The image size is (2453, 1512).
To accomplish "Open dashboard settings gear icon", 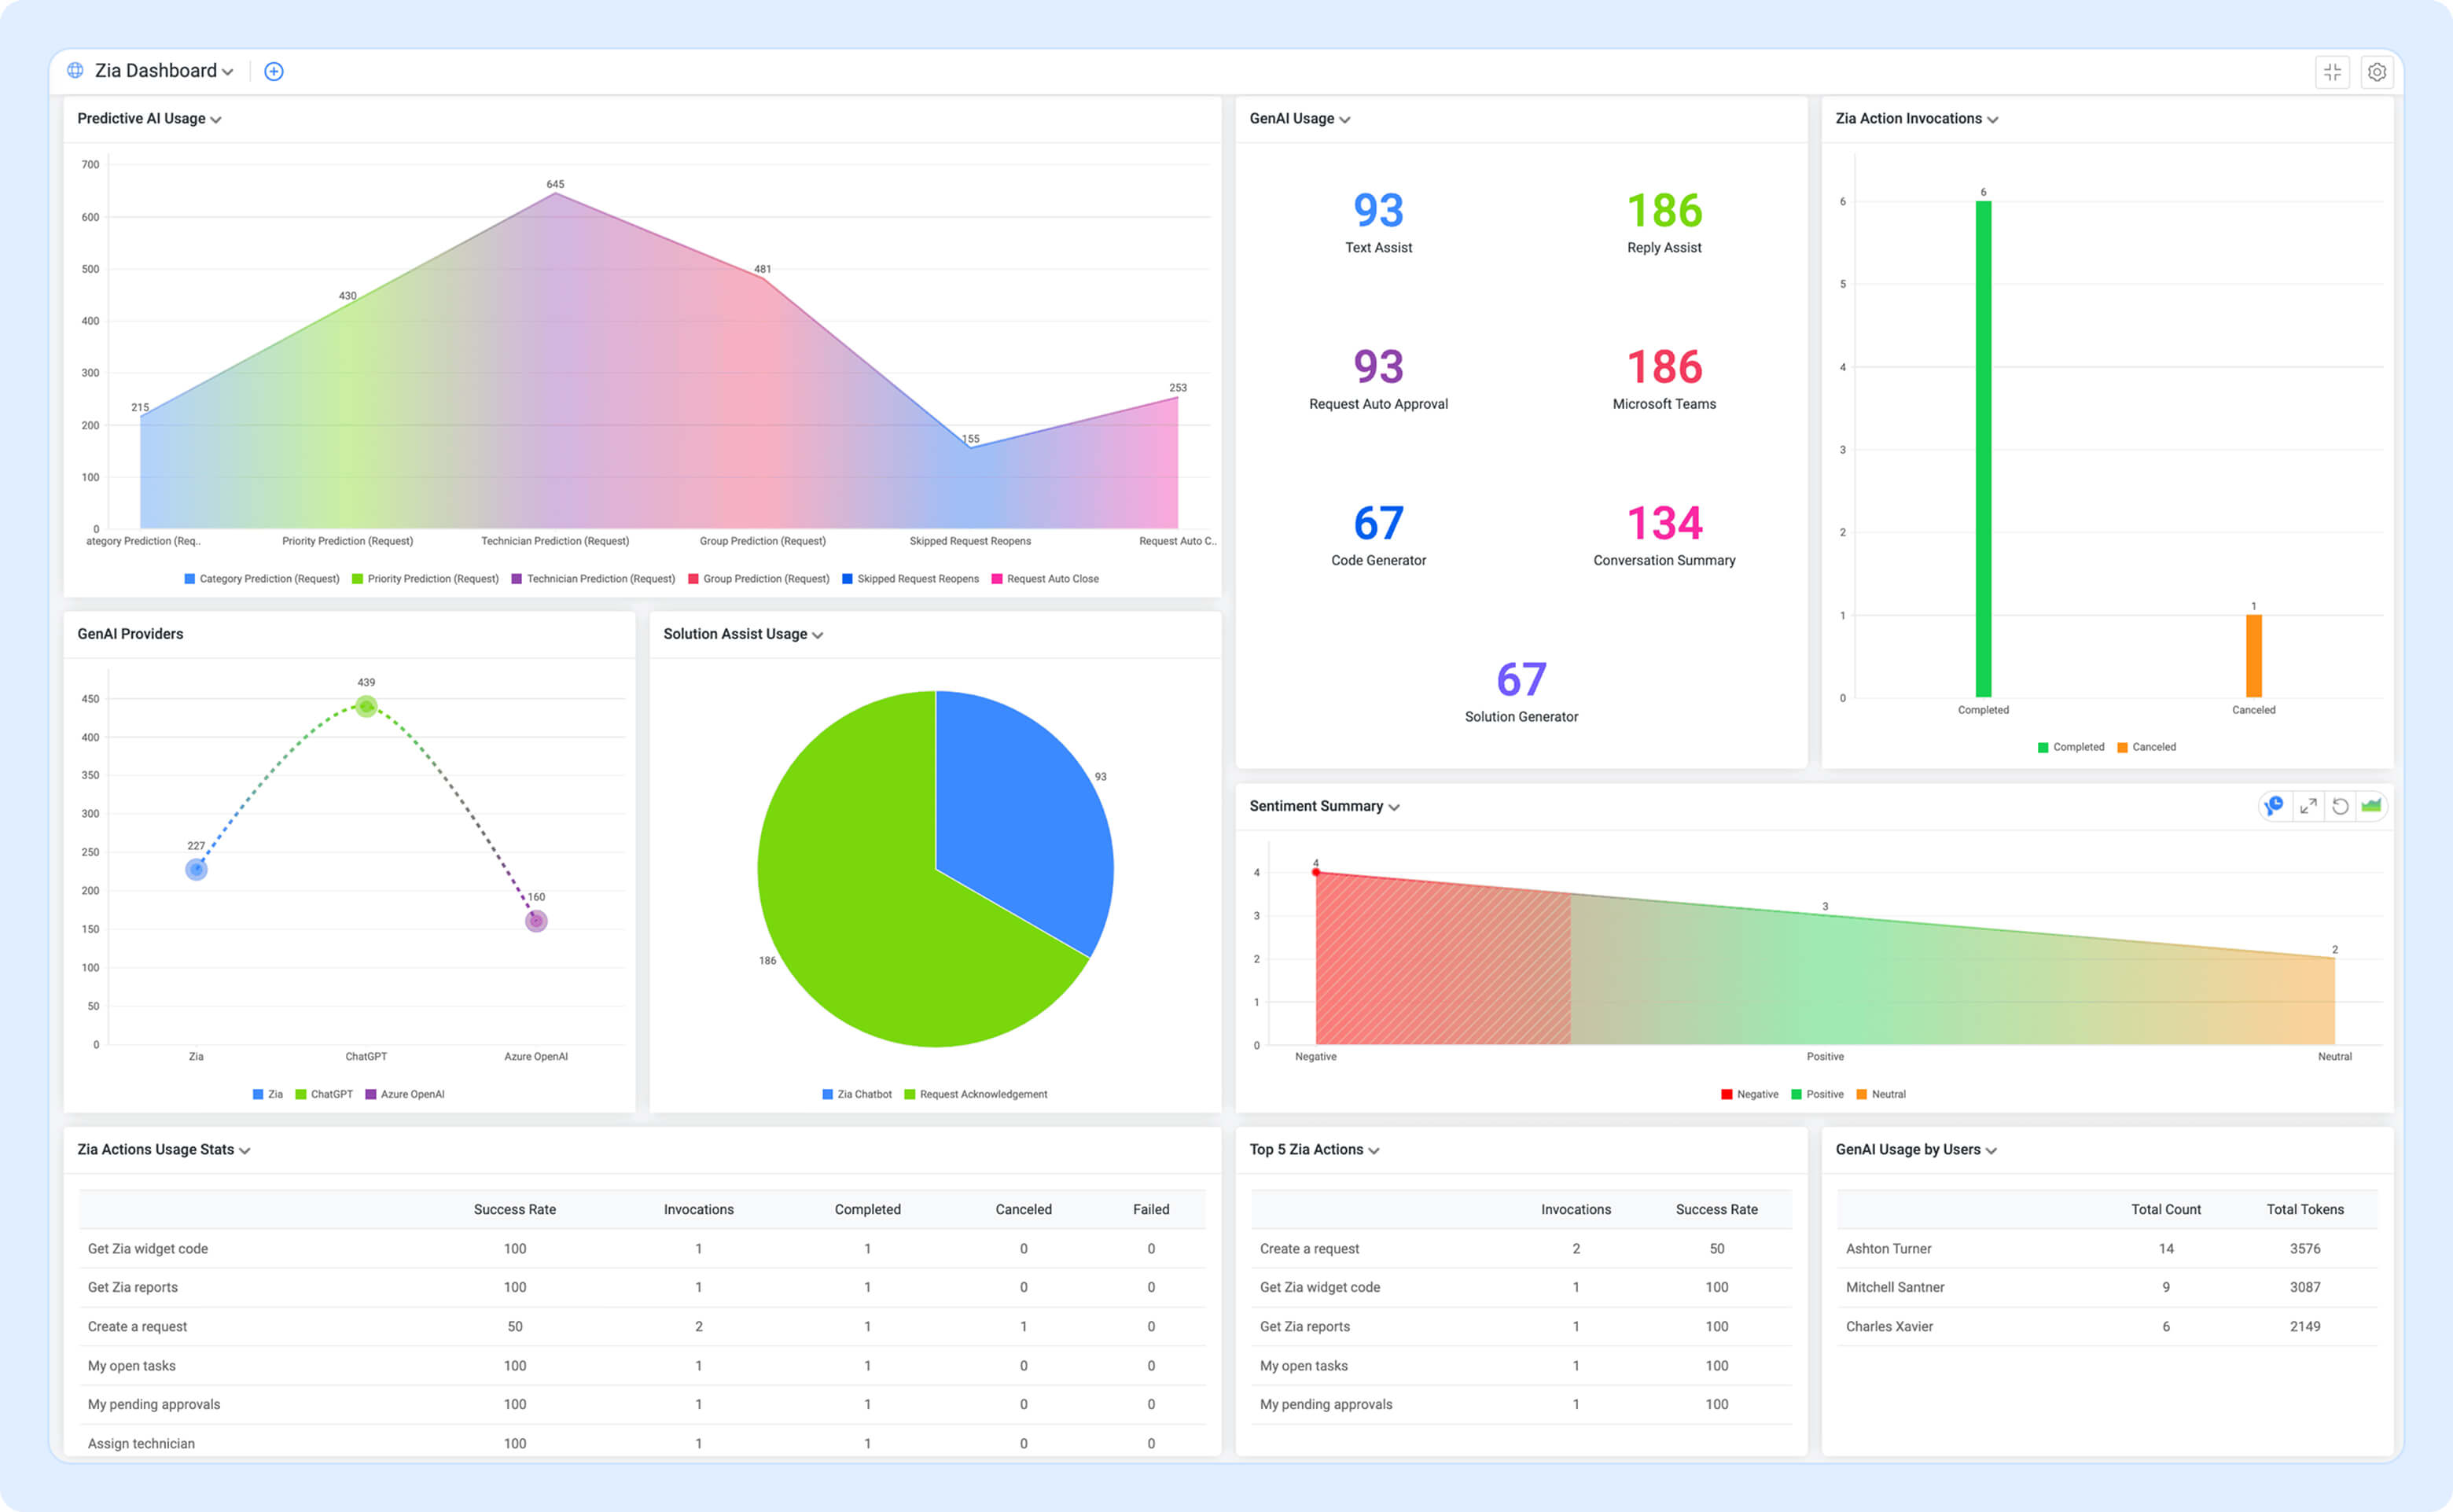I will pos(2377,72).
